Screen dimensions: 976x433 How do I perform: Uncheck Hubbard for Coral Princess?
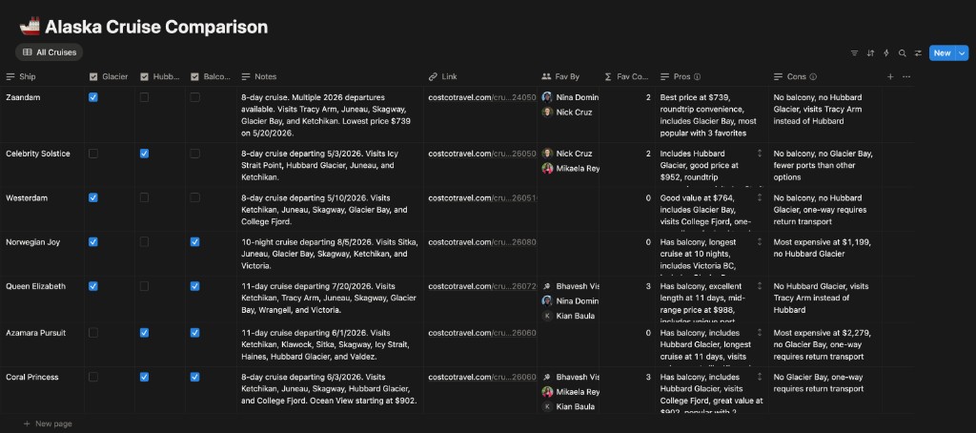(145, 377)
